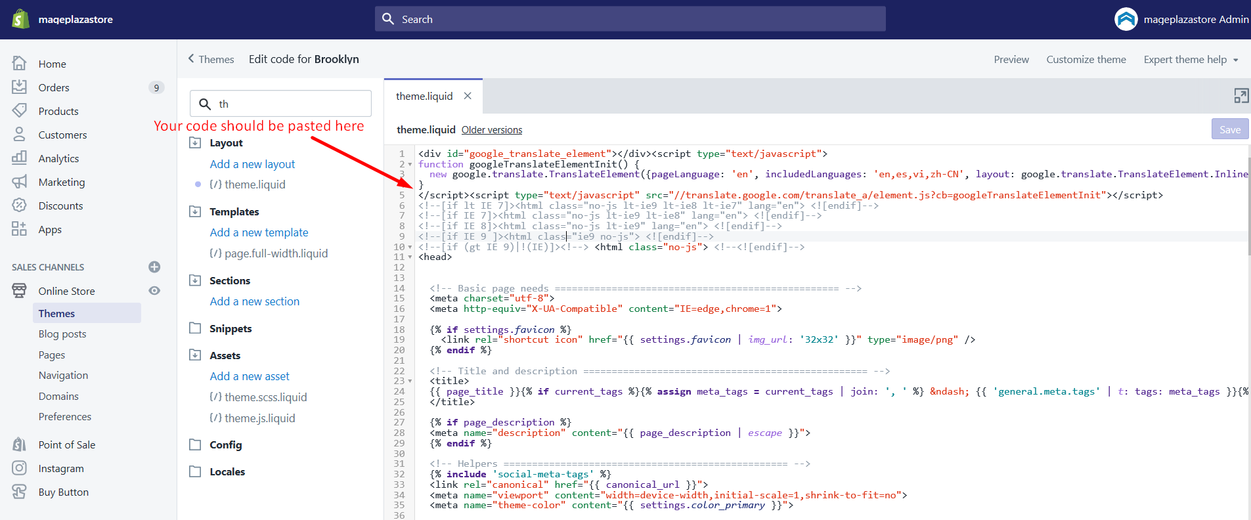Click the Discounts badge icon

[20, 206]
